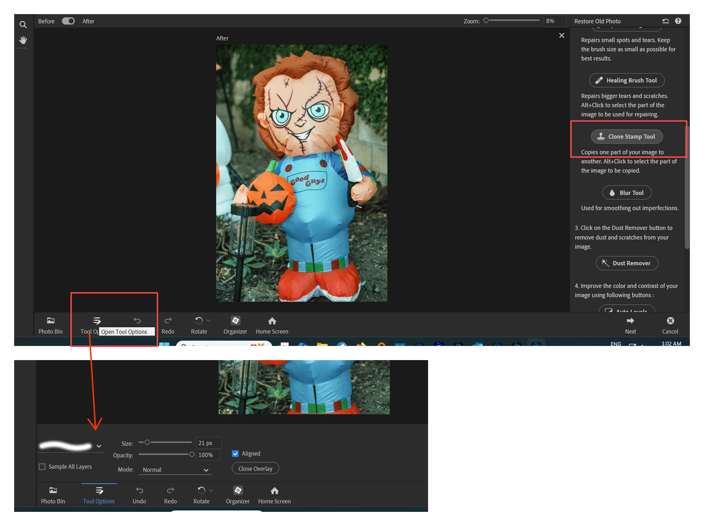The width and height of the screenshot is (704, 526).
Task: Select the Hand tool
Action: click(23, 40)
